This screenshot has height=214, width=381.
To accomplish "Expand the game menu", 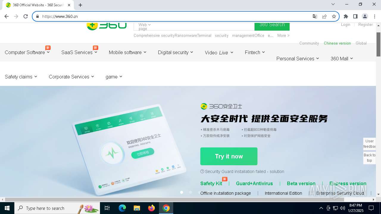I will [x=114, y=77].
